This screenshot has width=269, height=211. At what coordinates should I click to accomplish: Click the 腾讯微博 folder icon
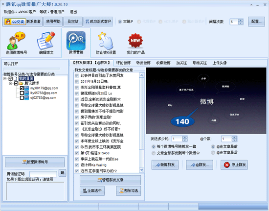(x=21, y=83)
